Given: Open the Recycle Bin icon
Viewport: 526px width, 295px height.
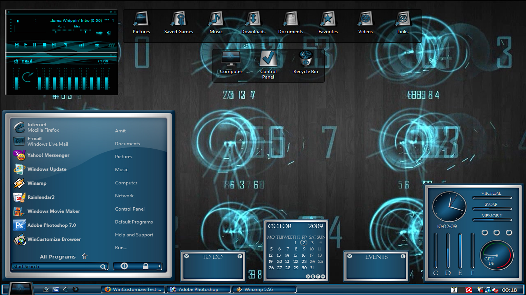Looking at the screenshot, I should pos(305,62).
